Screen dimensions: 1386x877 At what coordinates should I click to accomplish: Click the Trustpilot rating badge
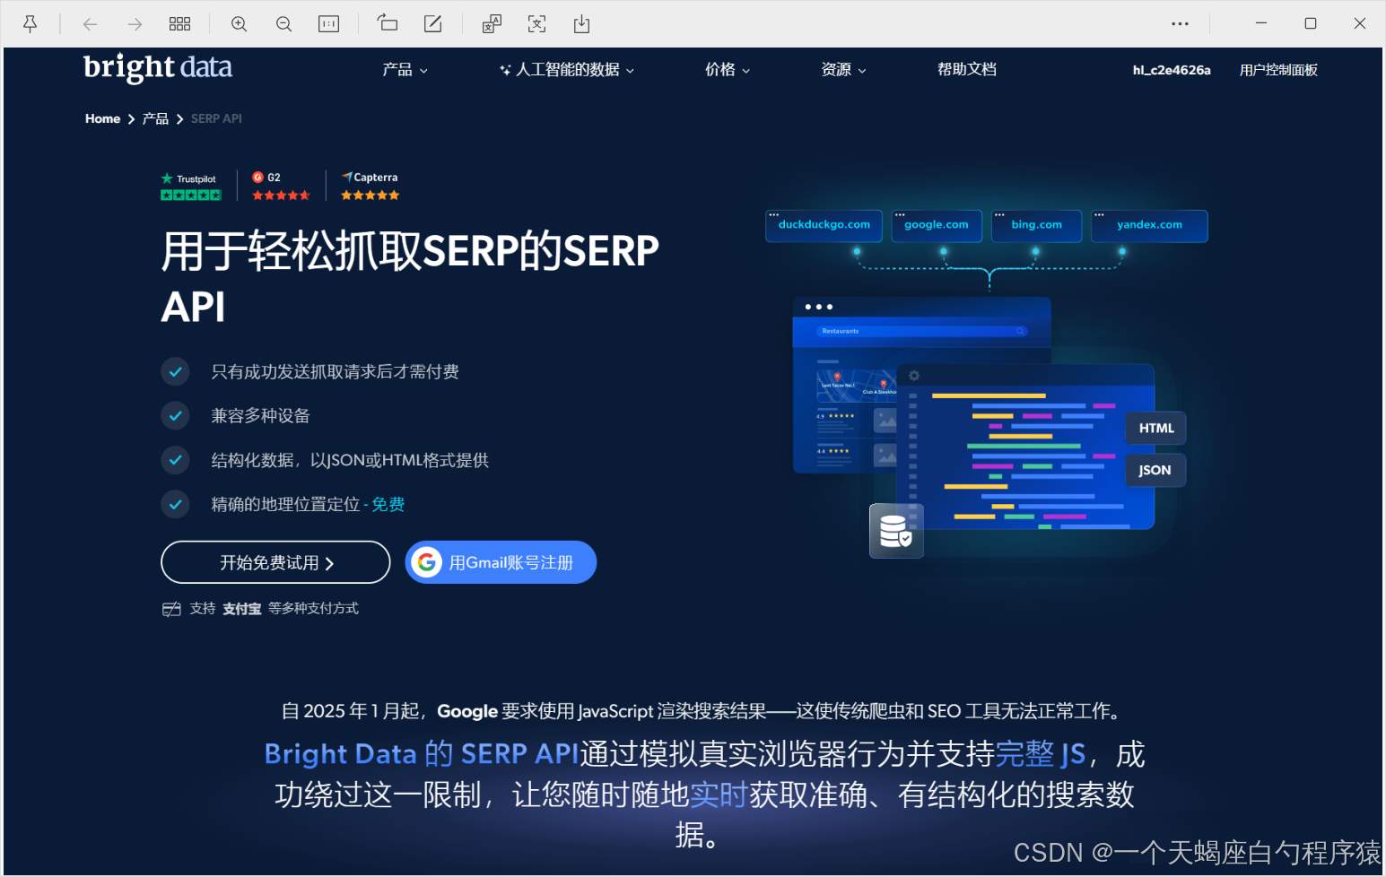190,187
